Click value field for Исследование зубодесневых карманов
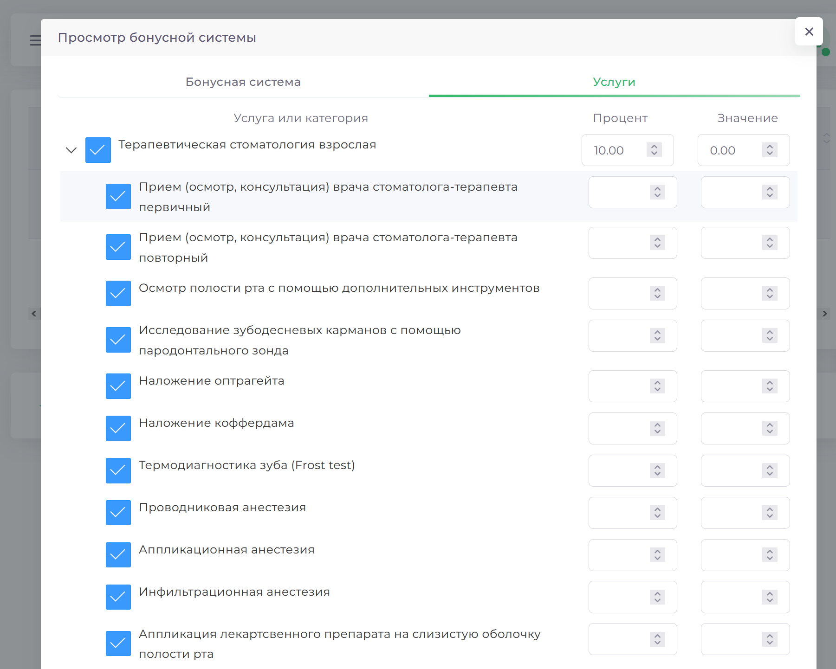 pos(745,336)
